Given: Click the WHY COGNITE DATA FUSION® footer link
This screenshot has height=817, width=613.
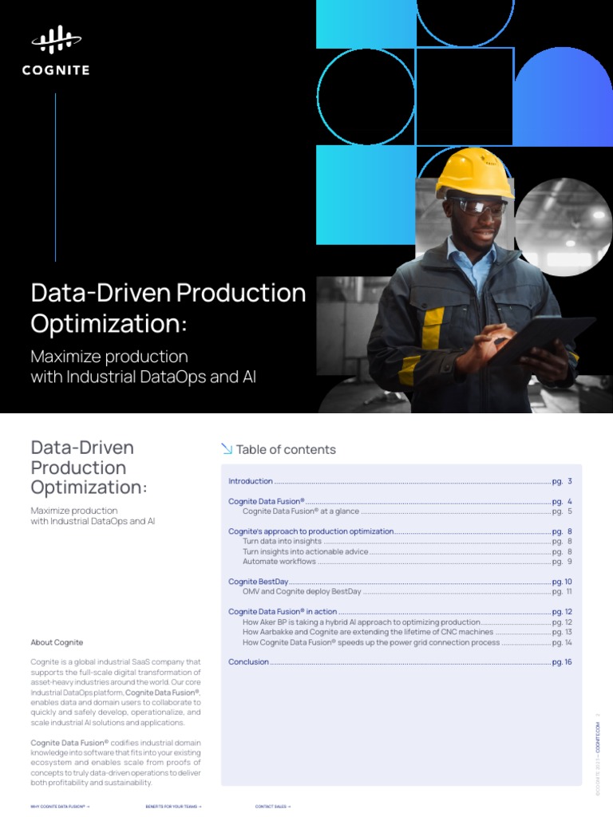Looking at the screenshot, I should tap(60, 807).
